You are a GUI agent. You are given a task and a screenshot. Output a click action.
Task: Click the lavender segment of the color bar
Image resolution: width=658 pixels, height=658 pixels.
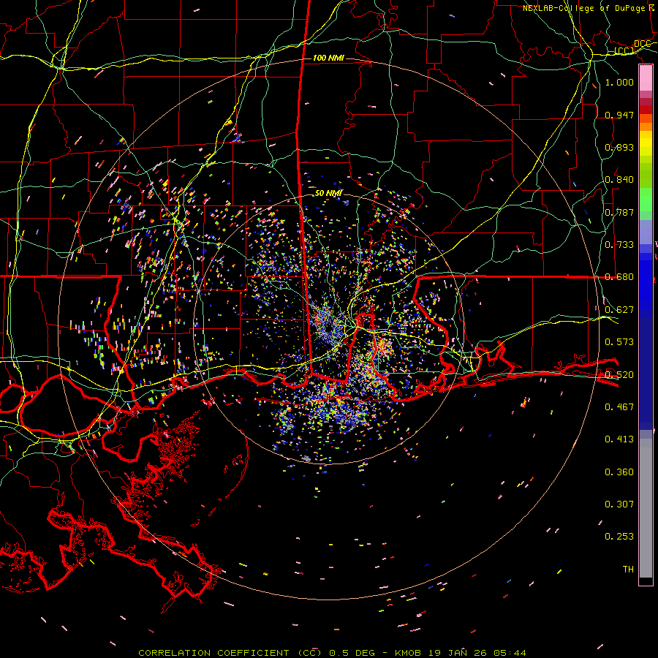[x=646, y=232]
